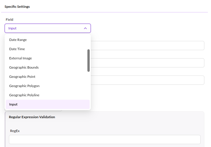The image size is (211, 147).
Task: Select Date Range option
Action: (48, 40)
